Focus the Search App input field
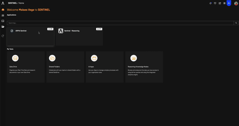The height and width of the screenshot is (126, 239). point(120,23)
